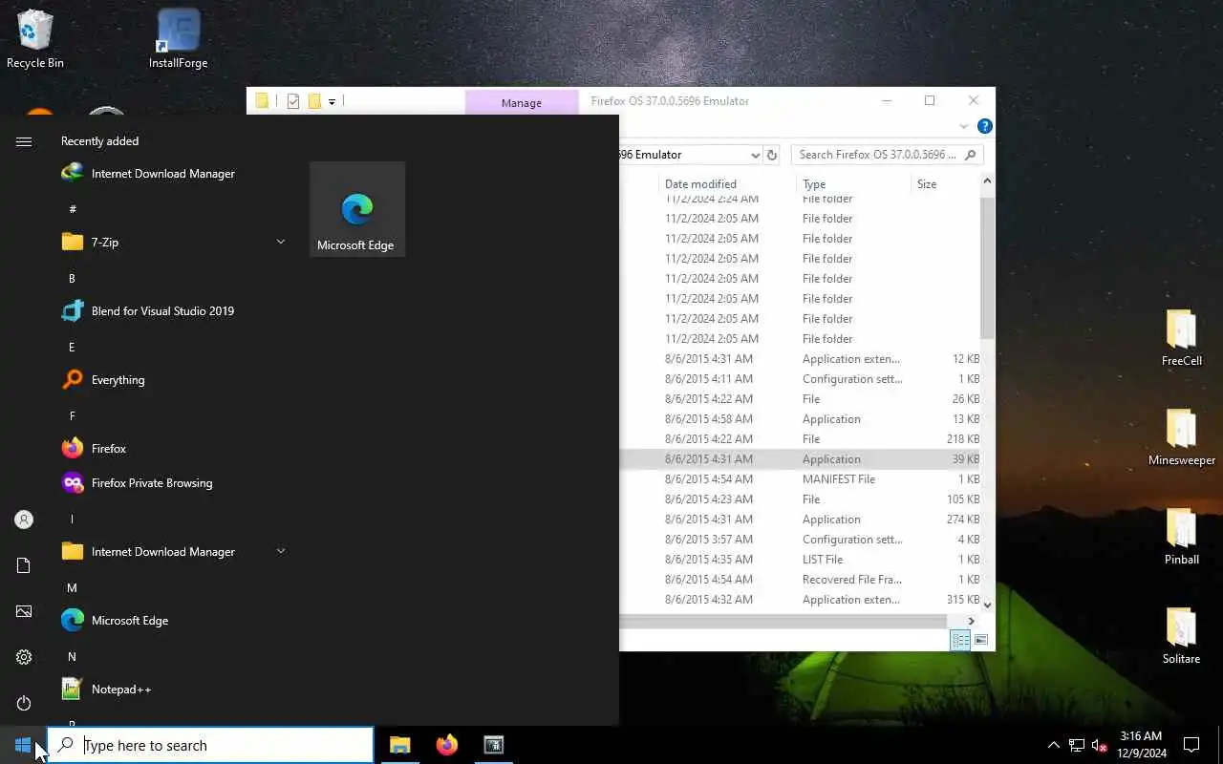Screen dimensions: 1223x764
Task: Select the Recycle Bin desktop icon
Action: pyautogui.click(x=35, y=40)
